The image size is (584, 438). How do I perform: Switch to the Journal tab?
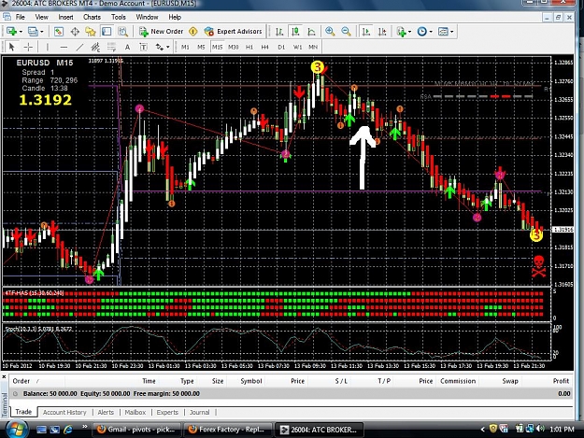(200, 413)
